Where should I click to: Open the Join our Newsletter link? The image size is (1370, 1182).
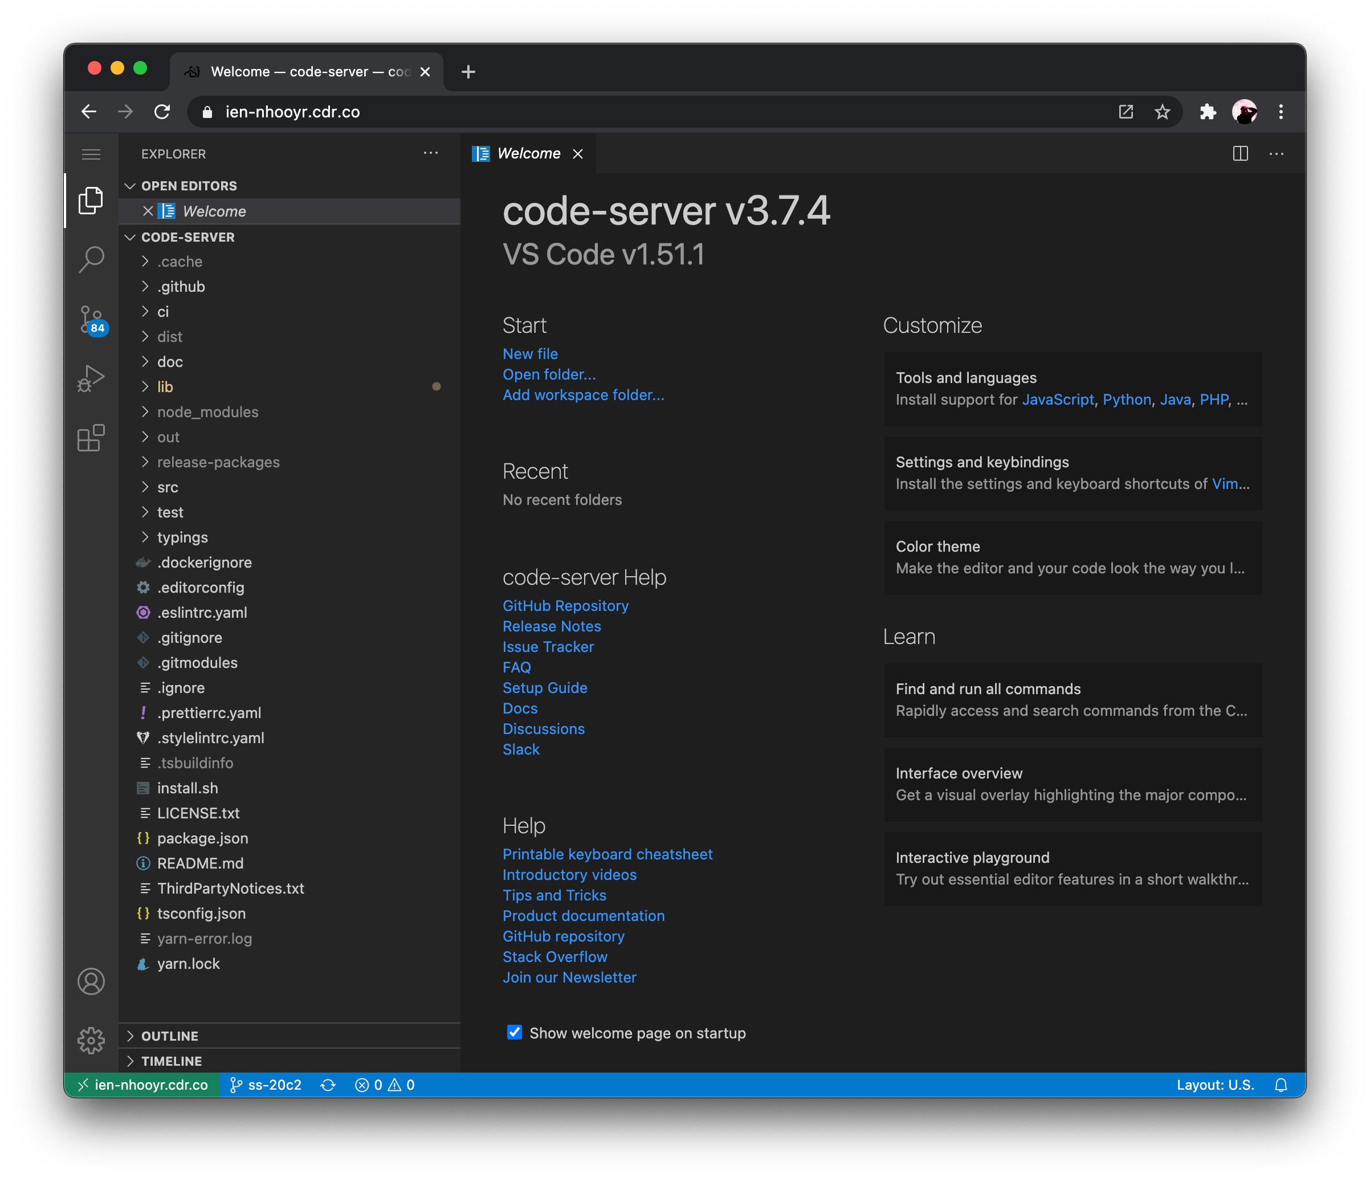point(569,977)
